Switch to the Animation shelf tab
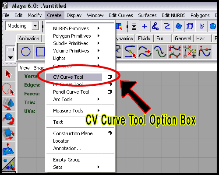 click(x=29, y=38)
